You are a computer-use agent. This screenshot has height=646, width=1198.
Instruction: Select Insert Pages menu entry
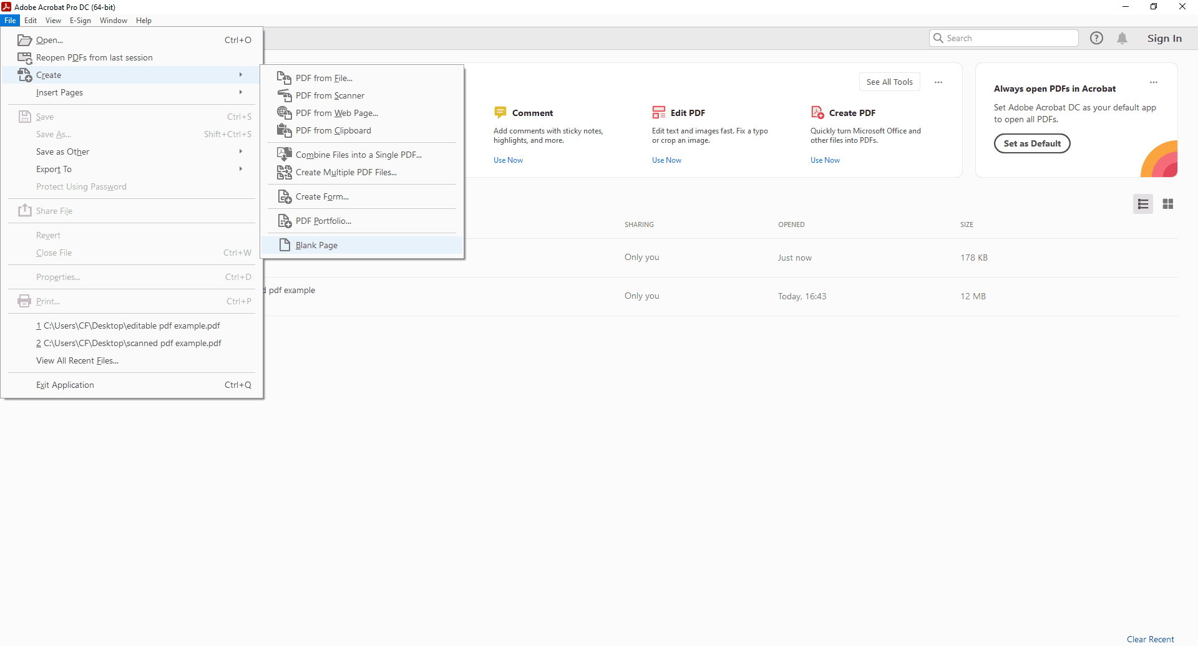[x=132, y=92]
